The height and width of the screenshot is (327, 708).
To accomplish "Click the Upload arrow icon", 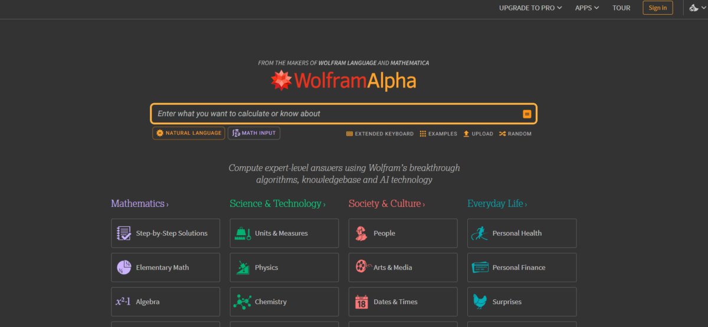I will [x=466, y=134].
